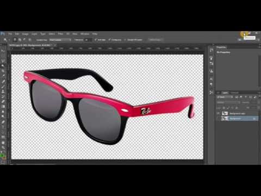Select the Horizontal Type tool

(x=3, y=127)
